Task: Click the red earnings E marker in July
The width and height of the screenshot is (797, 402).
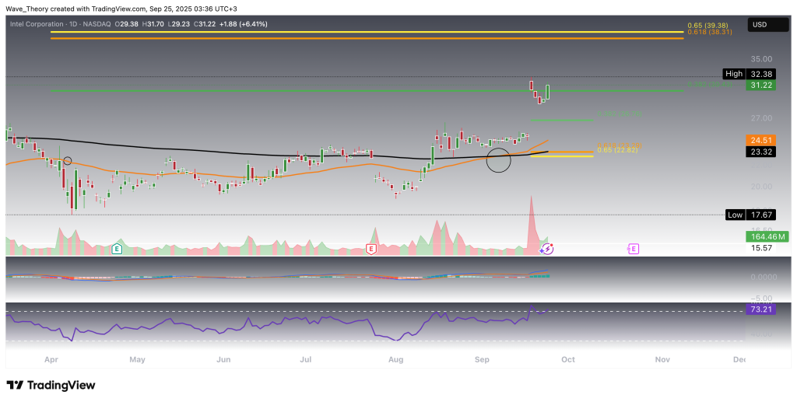Action: click(371, 249)
